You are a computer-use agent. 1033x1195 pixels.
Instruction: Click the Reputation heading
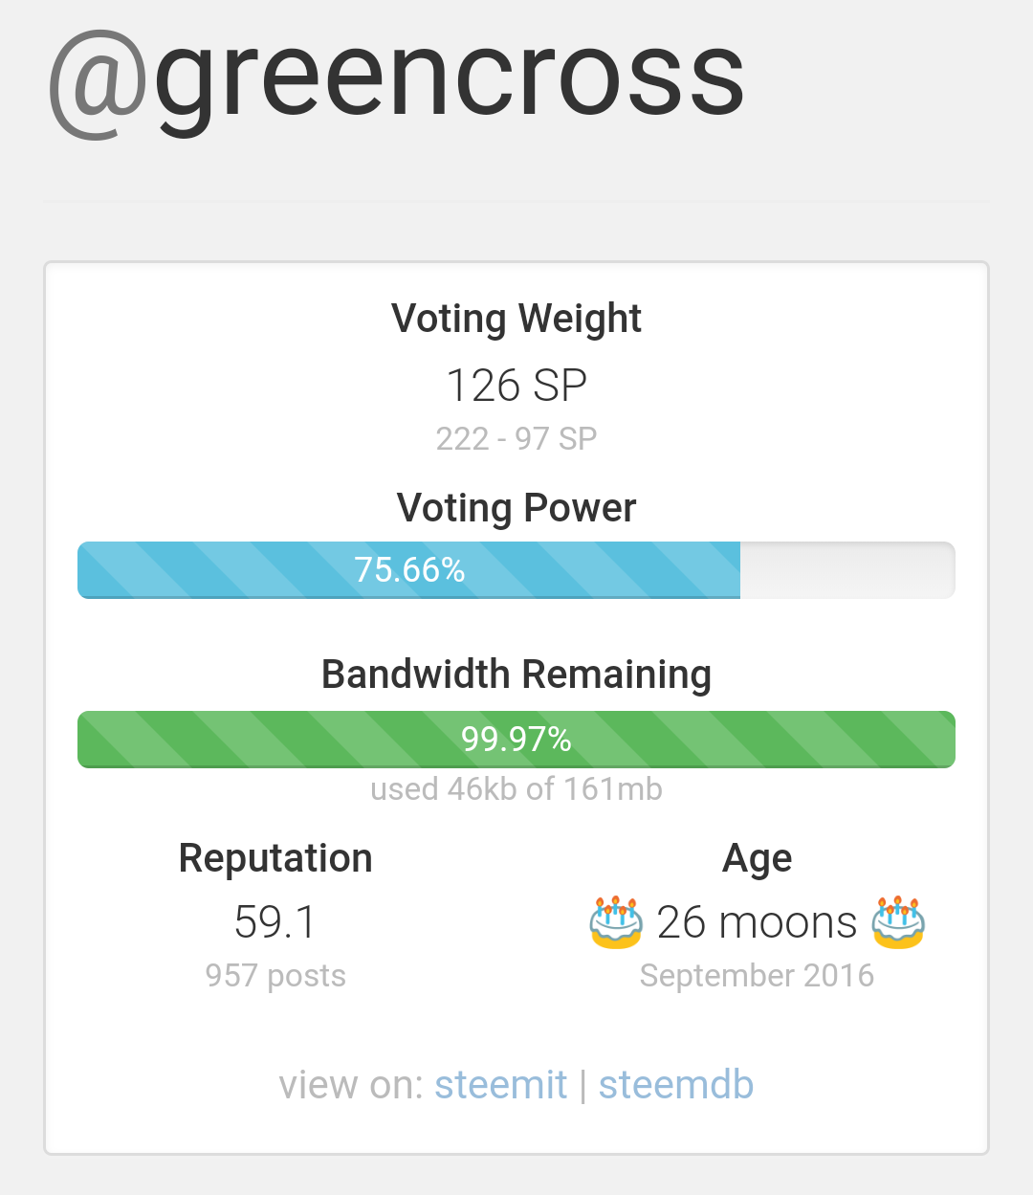click(x=275, y=858)
